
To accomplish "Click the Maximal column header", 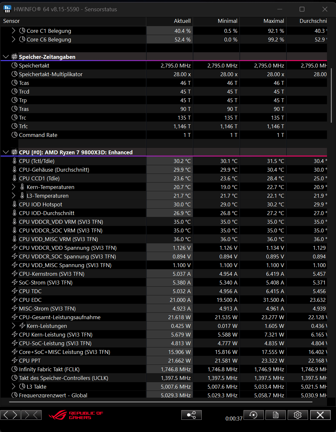I will click(x=263, y=21).
